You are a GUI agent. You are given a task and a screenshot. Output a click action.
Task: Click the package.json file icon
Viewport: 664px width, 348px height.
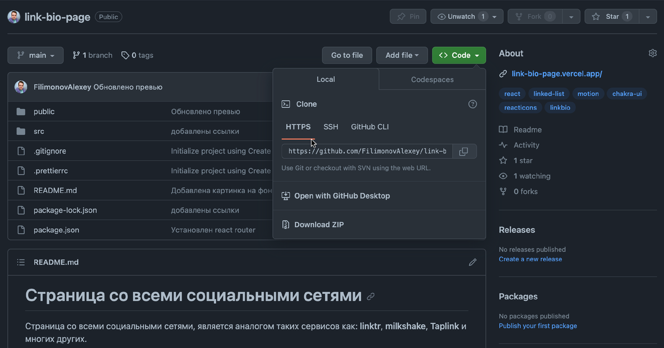pos(21,230)
